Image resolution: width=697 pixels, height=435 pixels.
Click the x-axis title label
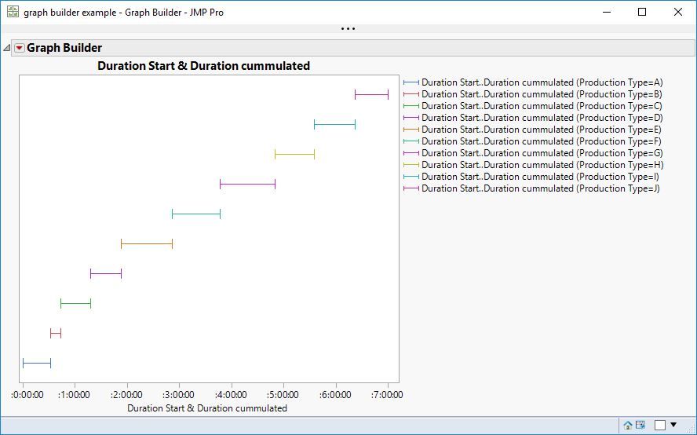click(207, 408)
